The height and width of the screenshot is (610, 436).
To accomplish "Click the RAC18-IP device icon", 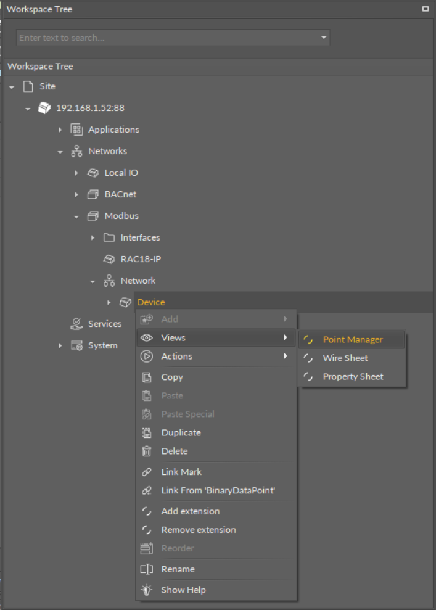I will coord(109,259).
